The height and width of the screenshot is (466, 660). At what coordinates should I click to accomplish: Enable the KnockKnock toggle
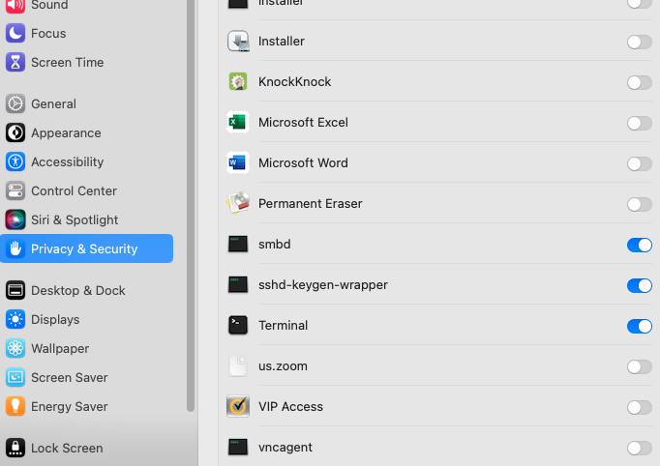640,82
